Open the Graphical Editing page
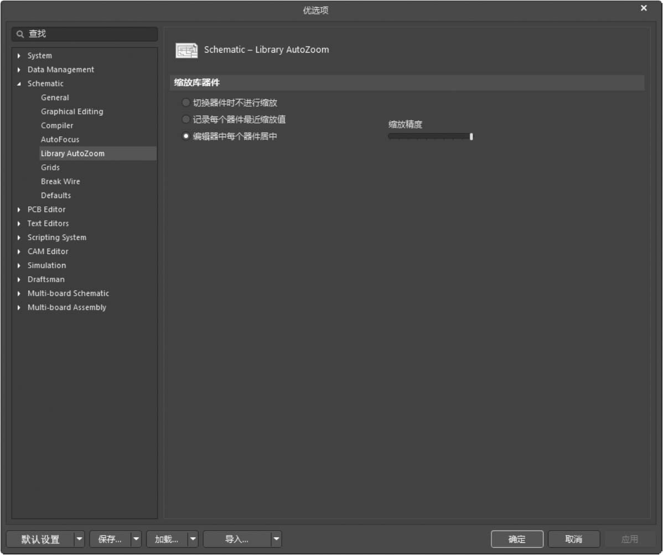Viewport: 663px width, 555px height. click(x=72, y=112)
